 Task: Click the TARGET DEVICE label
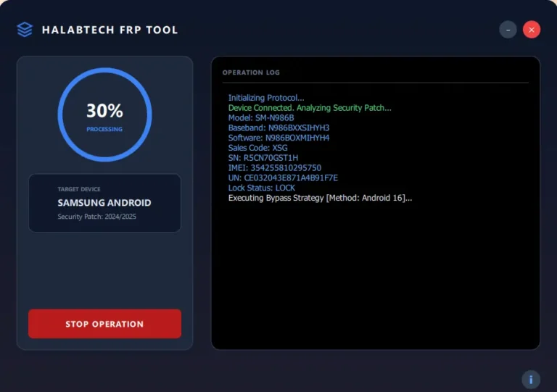tap(79, 189)
